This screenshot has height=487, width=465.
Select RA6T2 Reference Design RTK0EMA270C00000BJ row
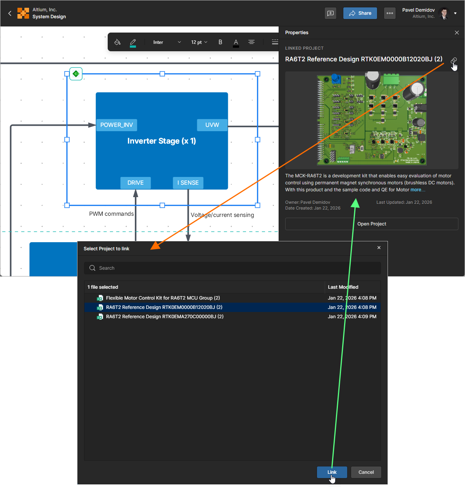click(x=232, y=317)
